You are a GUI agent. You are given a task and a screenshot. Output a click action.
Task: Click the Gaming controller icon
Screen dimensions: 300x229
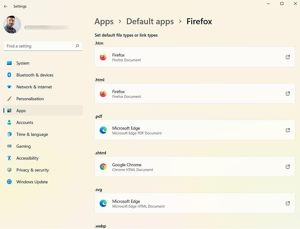coord(9,146)
